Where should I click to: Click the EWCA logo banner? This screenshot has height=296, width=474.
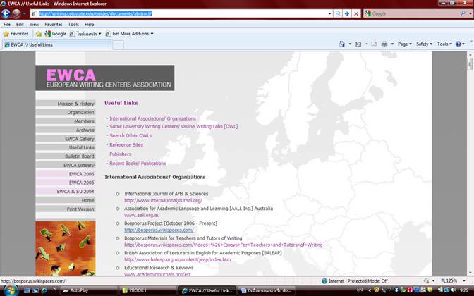105,78
